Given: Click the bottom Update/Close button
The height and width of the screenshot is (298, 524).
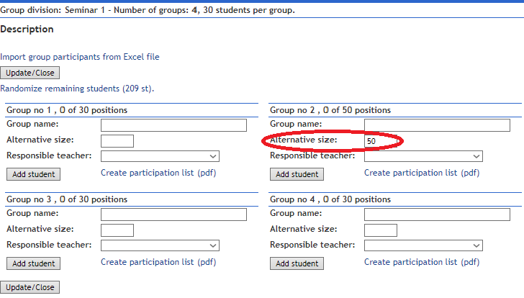Looking at the screenshot, I should pyautogui.click(x=30, y=287).
